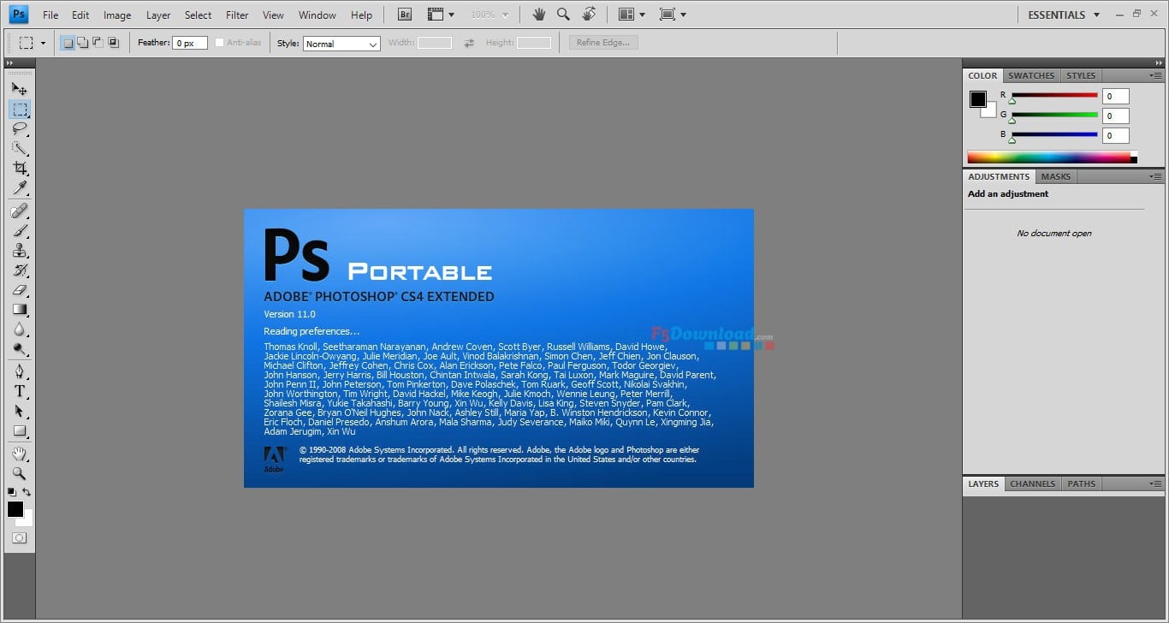Open the ESSENTIALS workspace switcher
The height and width of the screenshot is (623, 1169).
[1064, 15]
